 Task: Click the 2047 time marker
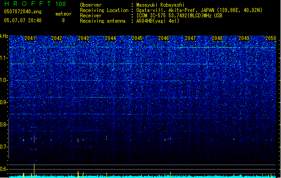[x=190, y=38]
